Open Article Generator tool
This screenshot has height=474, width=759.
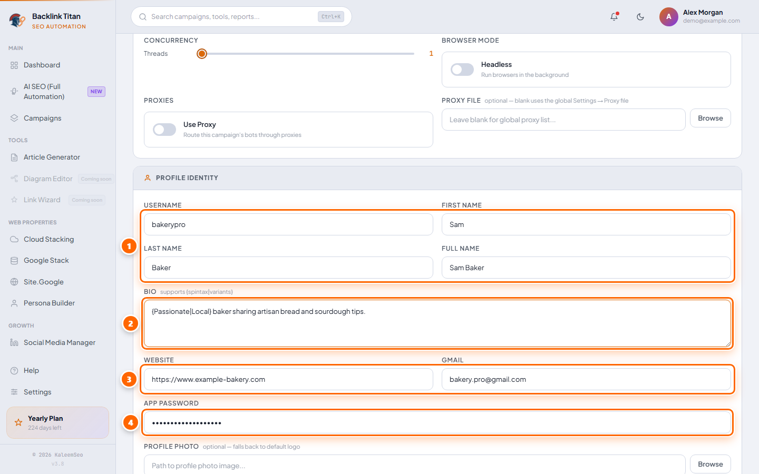[x=57, y=157]
